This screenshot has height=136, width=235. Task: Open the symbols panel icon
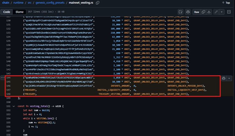[229, 12]
